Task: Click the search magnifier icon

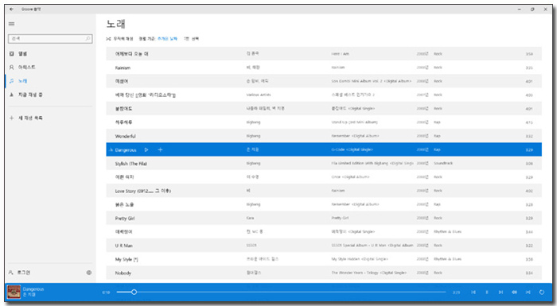Action: click(88, 38)
